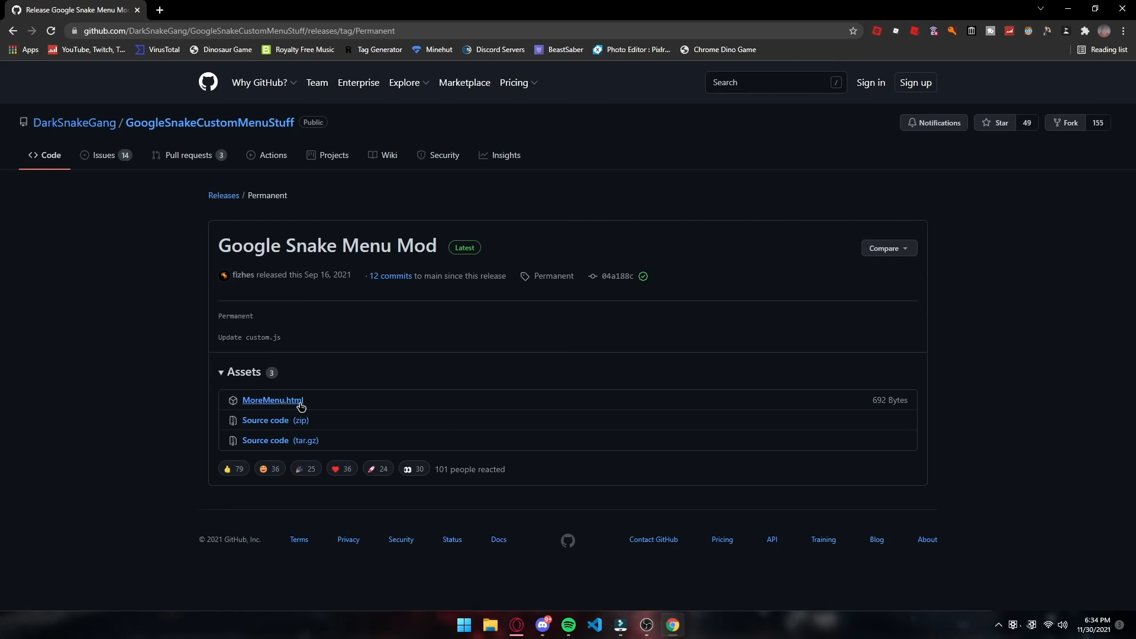Viewport: 1136px width, 639px height.
Task: Open the Issues tab
Action: click(106, 155)
